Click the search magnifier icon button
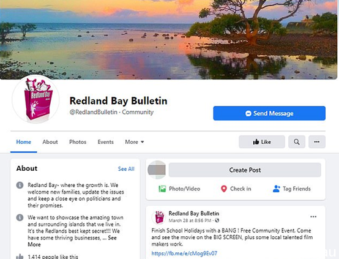 [297, 142]
